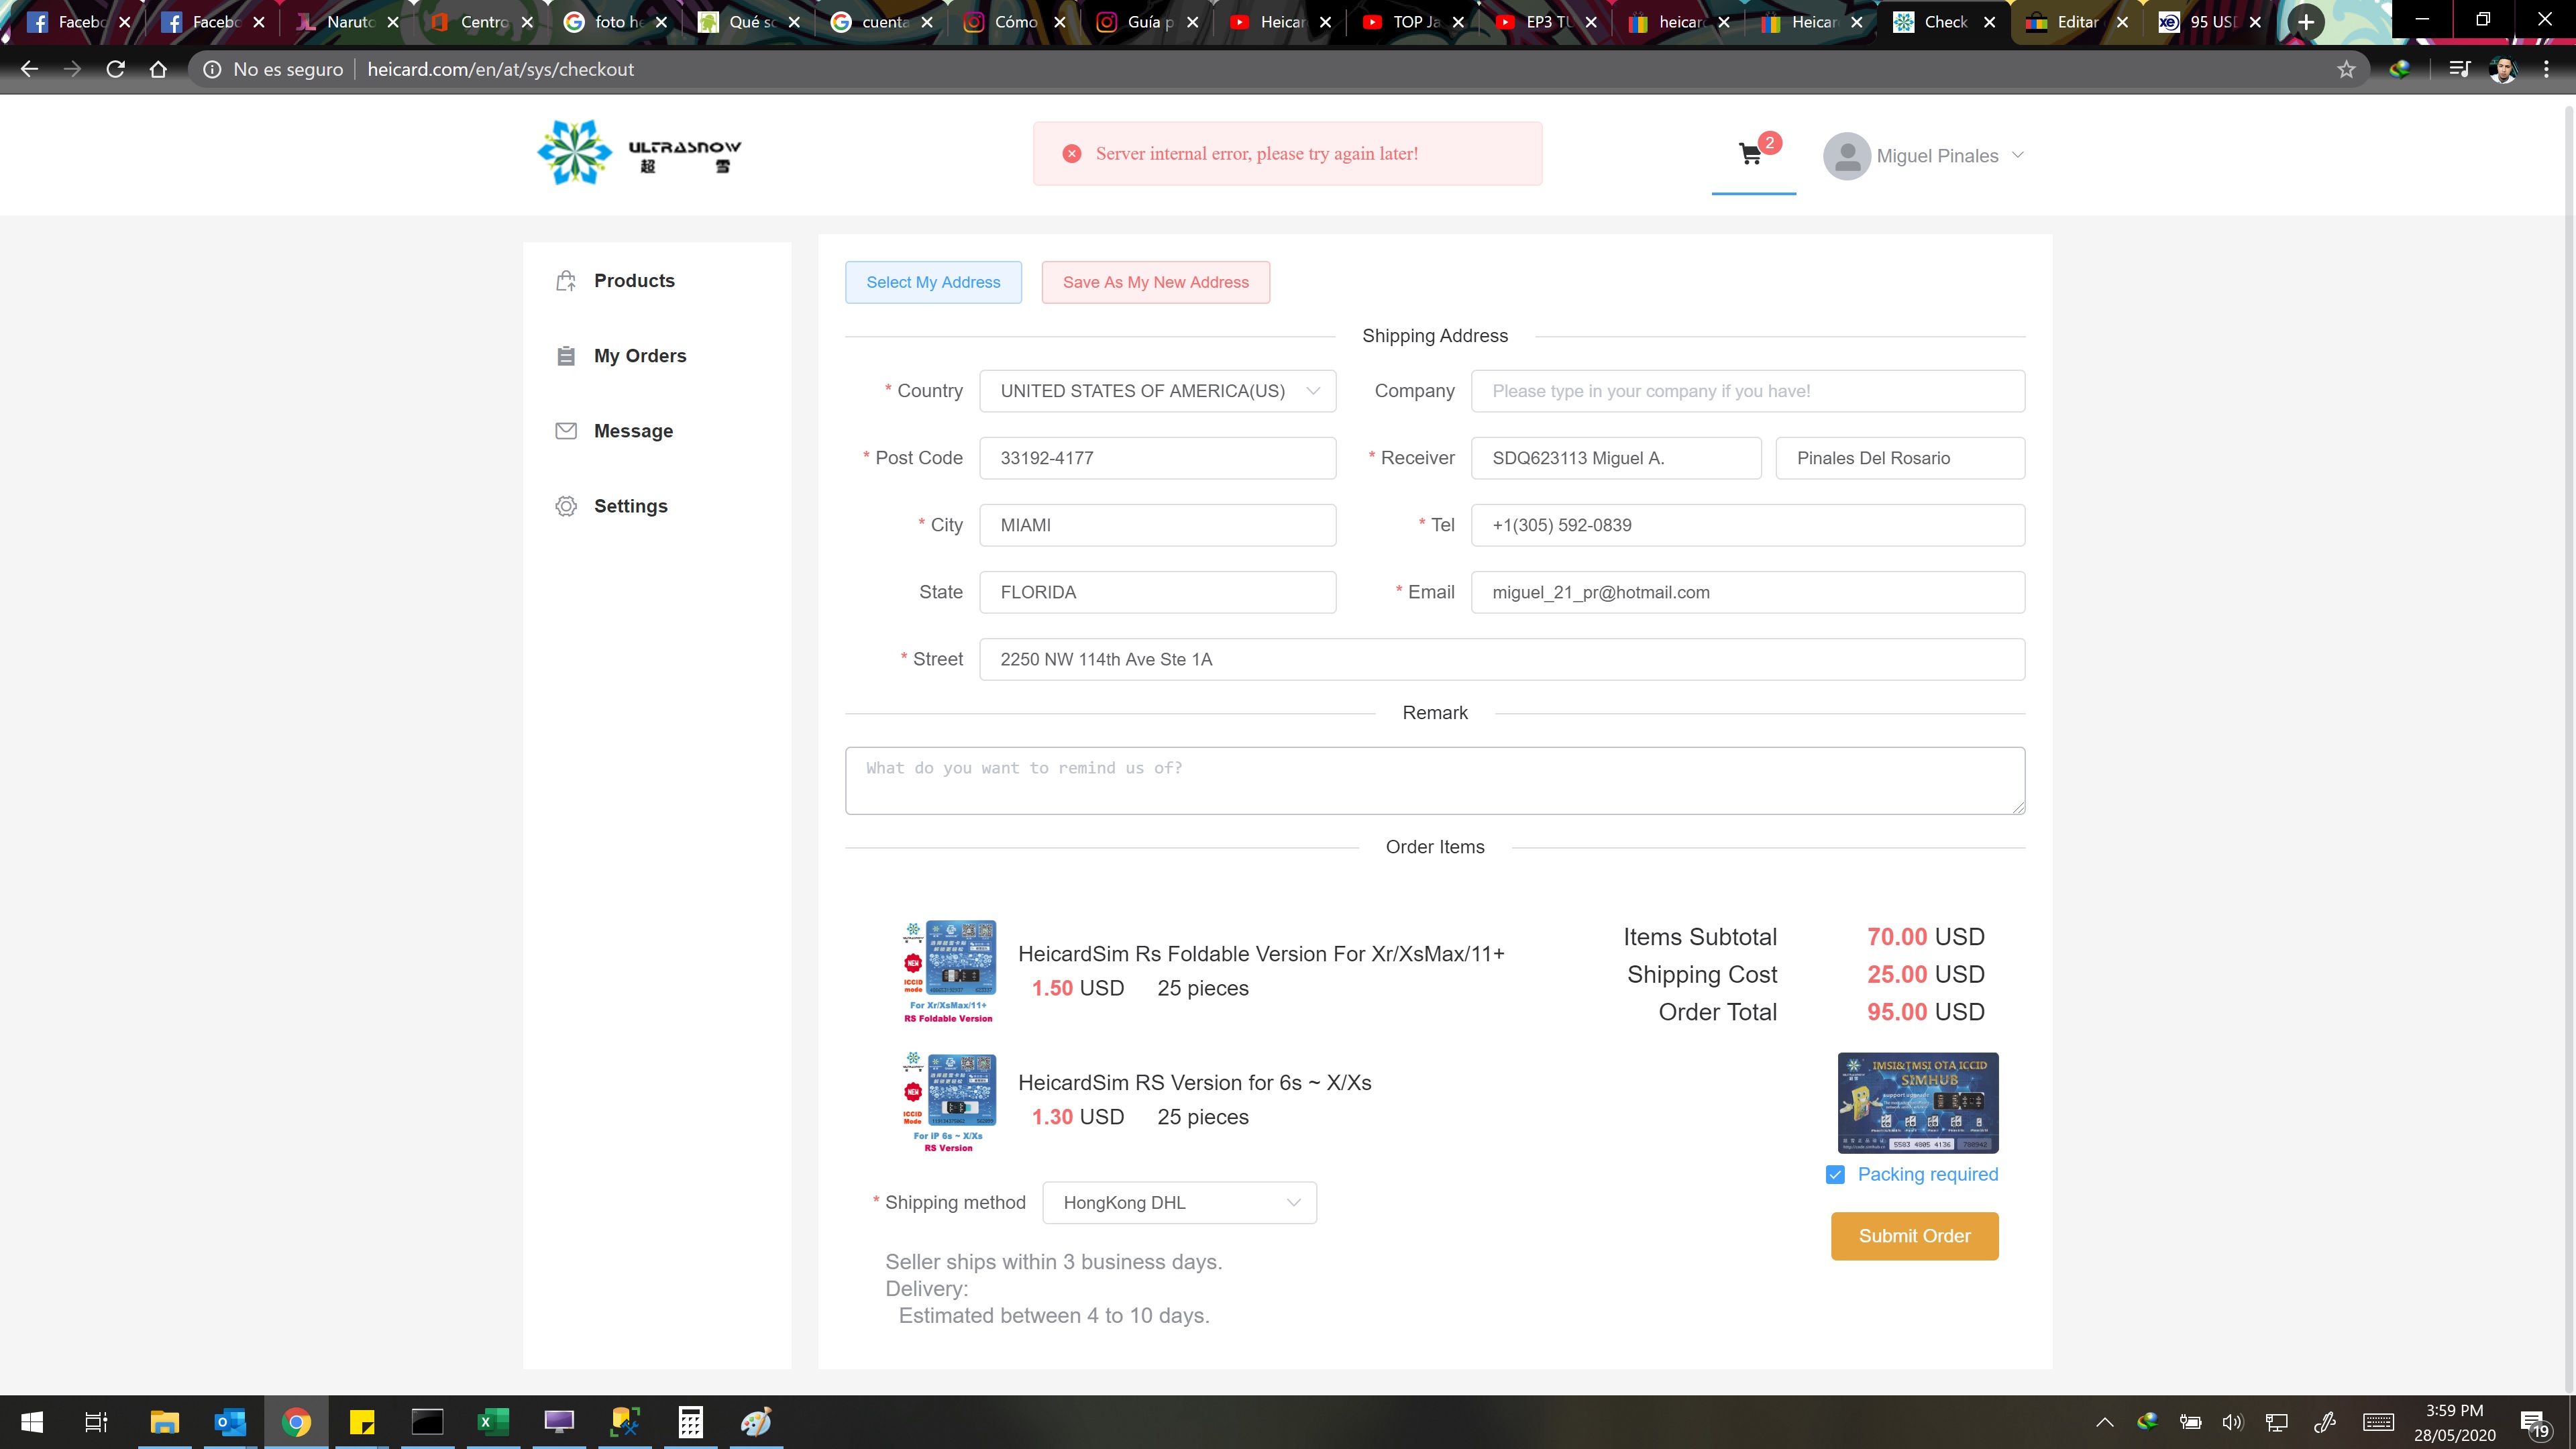Open Calculator from the taskbar
2576x1449 pixels.
tap(690, 1421)
